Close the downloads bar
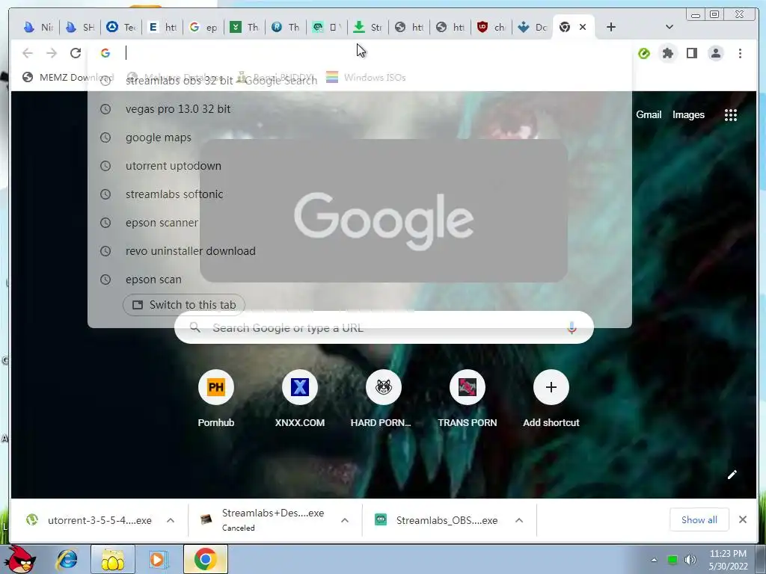This screenshot has width=766, height=574. (x=743, y=520)
